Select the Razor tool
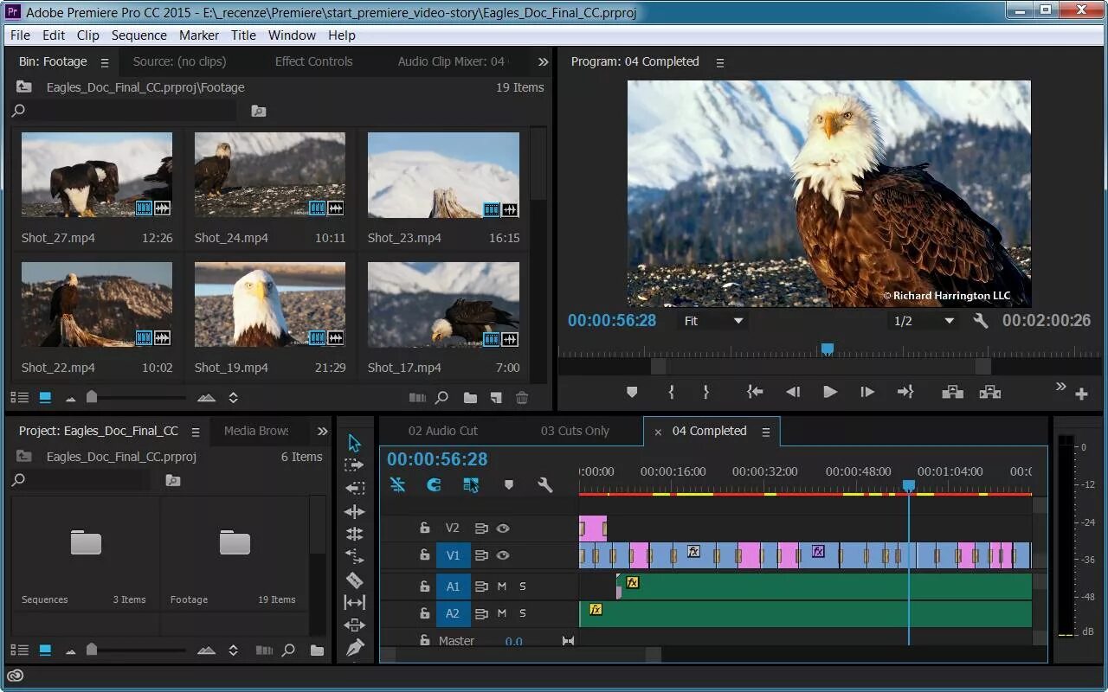1108x692 pixels. [354, 580]
